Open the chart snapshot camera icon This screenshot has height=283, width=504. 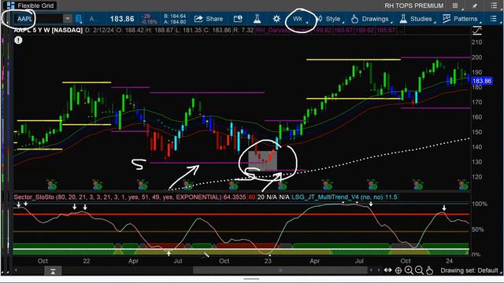238,19
